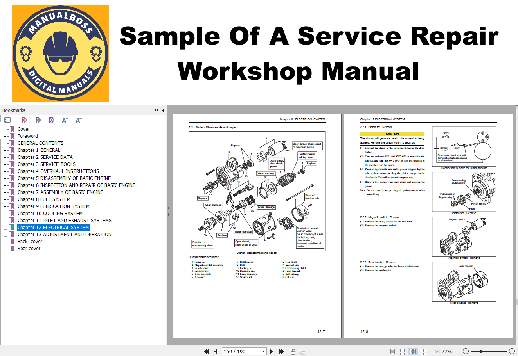Screen dimensions: 518x356
Task: Click the bookmark properties icon
Action: pyautogui.click(x=52, y=120)
